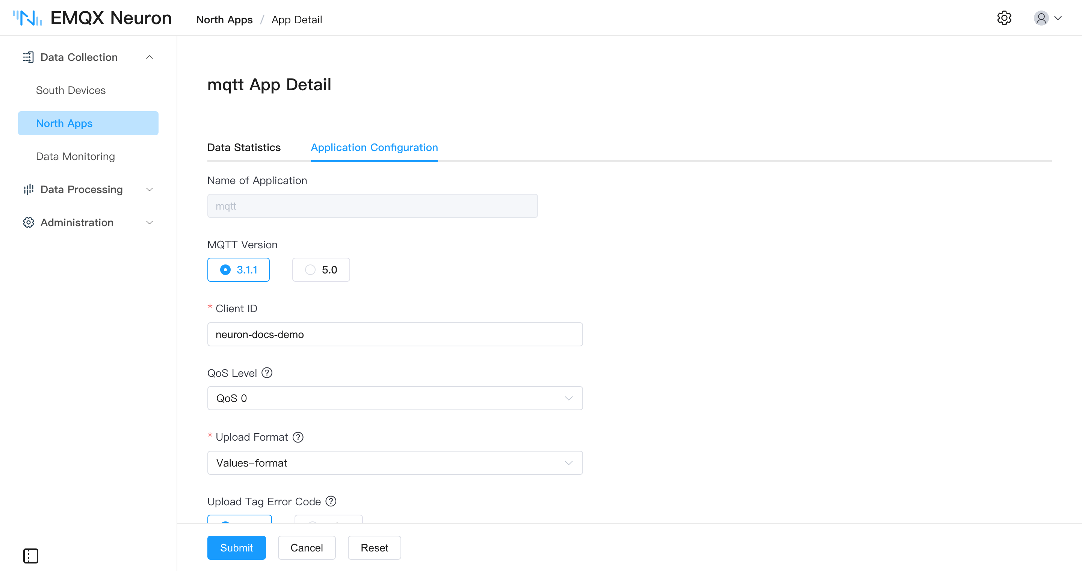Switch to the Application Configuration tab
The image size is (1082, 571).
pyautogui.click(x=374, y=147)
